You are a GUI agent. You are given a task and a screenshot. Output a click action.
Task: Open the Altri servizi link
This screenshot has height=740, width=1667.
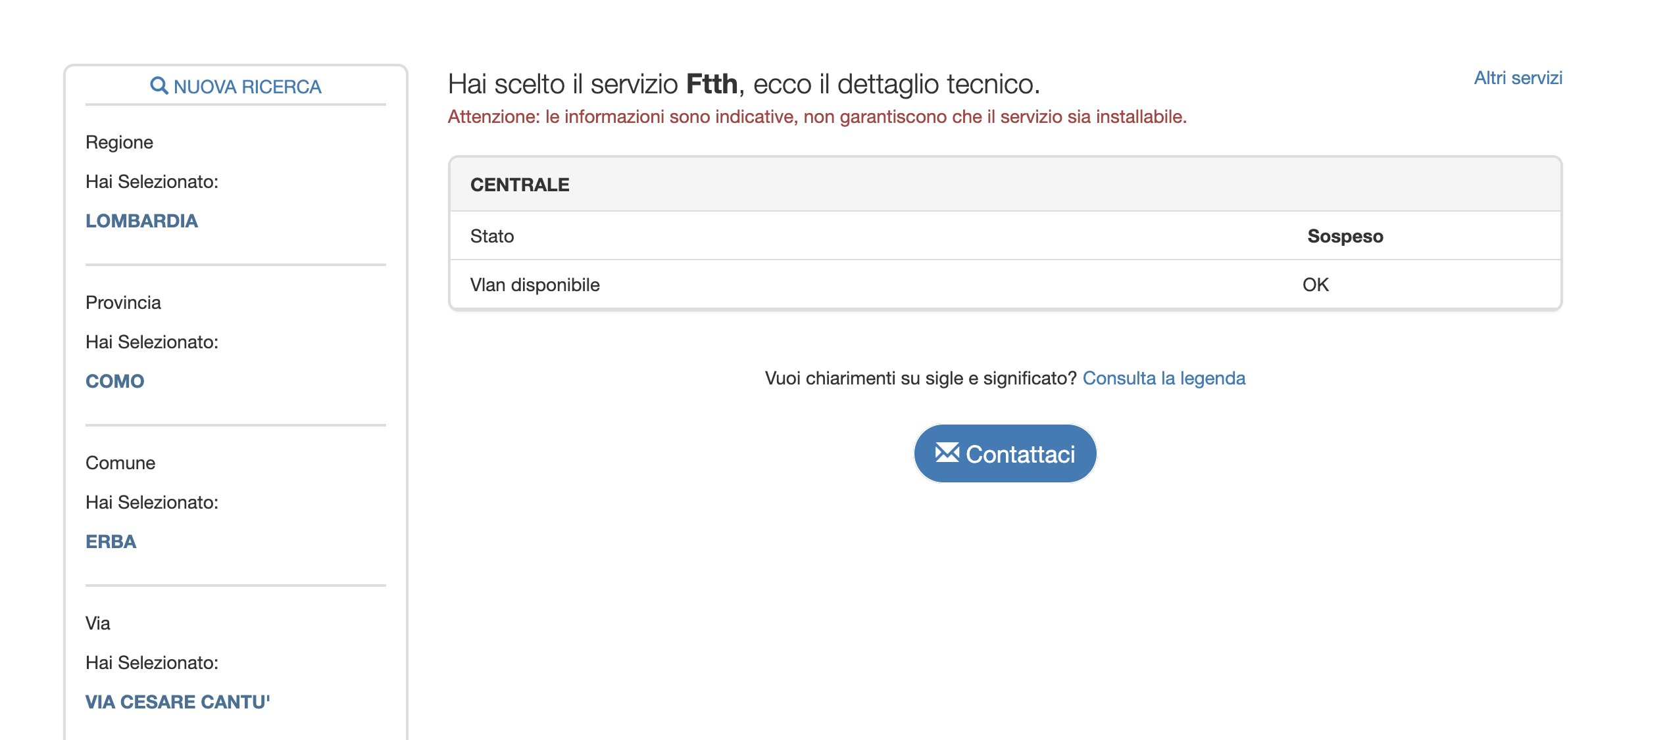click(1518, 78)
